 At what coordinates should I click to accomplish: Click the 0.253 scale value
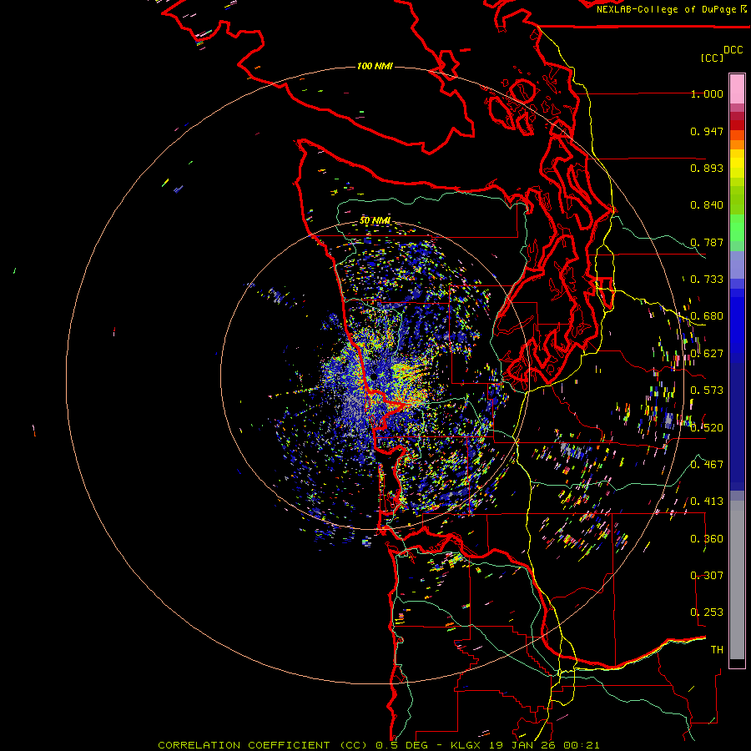click(707, 612)
